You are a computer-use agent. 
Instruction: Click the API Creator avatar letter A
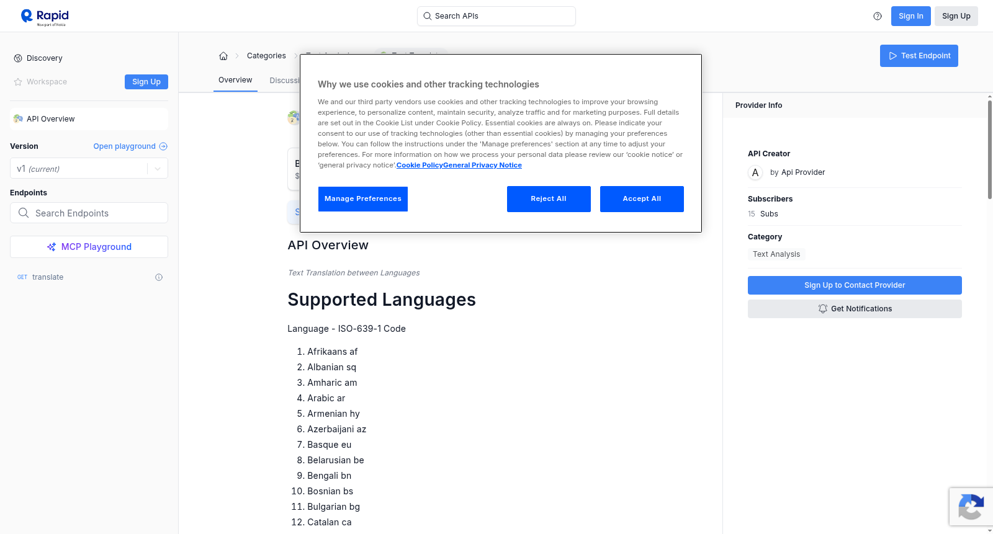(x=755, y=172)
